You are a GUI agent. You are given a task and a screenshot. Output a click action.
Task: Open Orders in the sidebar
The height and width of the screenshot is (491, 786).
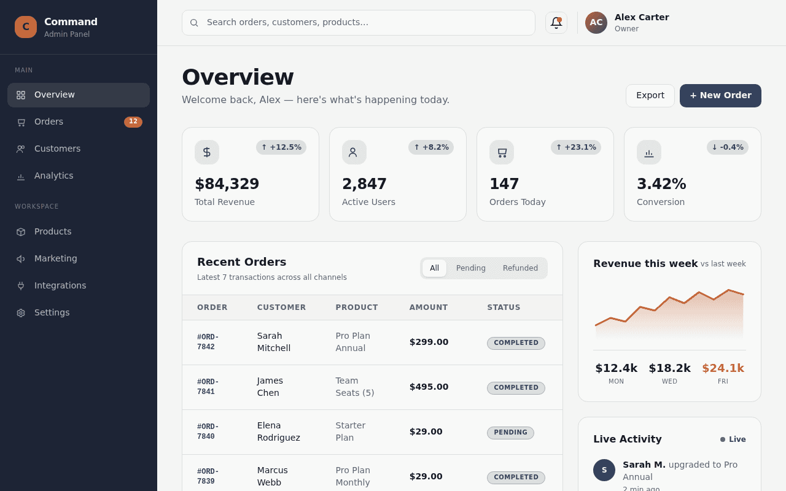79,122
